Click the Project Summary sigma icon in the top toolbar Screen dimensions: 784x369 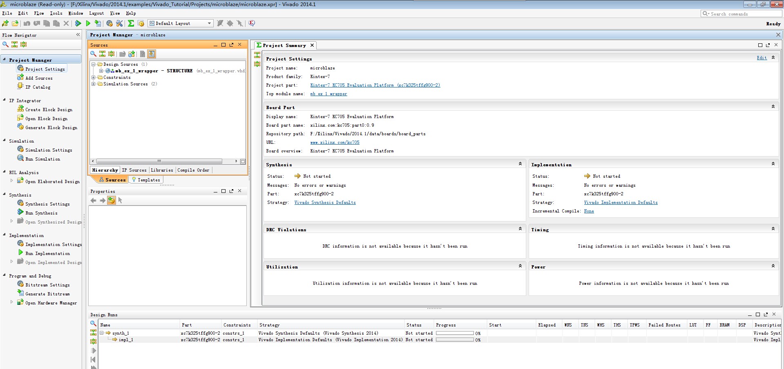[131, 24]
